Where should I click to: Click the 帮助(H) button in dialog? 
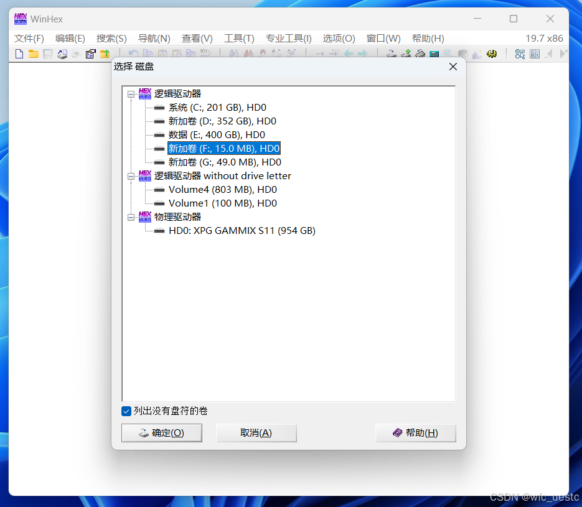416,433
